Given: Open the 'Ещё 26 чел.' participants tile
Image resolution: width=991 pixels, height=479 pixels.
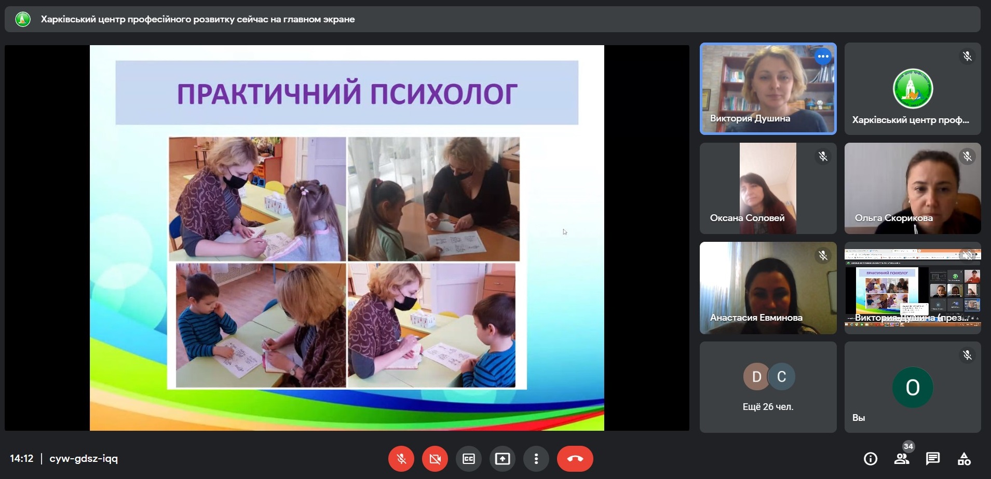Looking at the screenshot, I should [768, 387].
